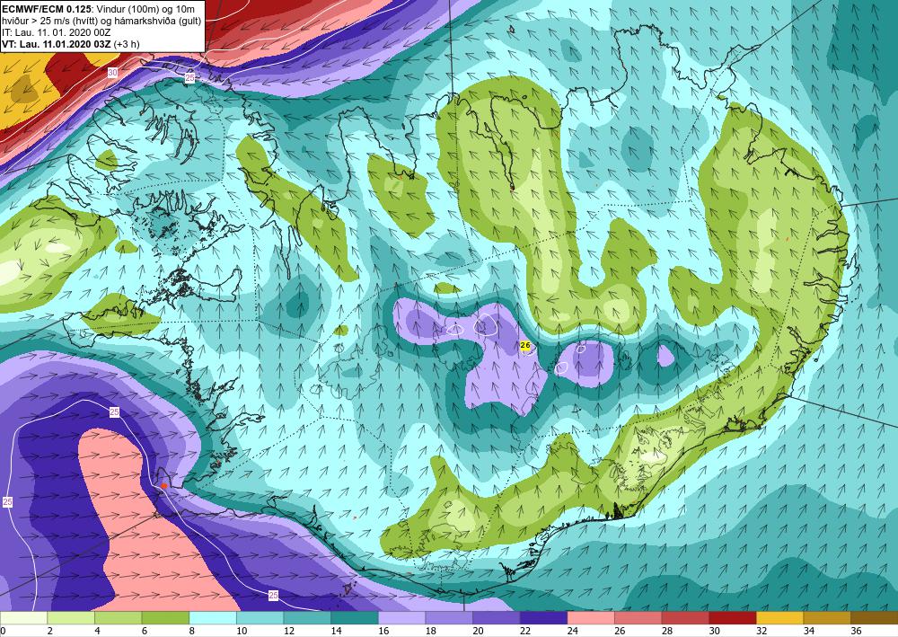This screenshot has height=637, width=898.
Task: Click the legend scale value "16"
Action: 383,631
